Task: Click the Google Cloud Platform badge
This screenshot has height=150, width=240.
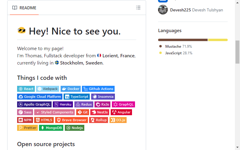Action: pyautogui.click(x=40, y=97)
